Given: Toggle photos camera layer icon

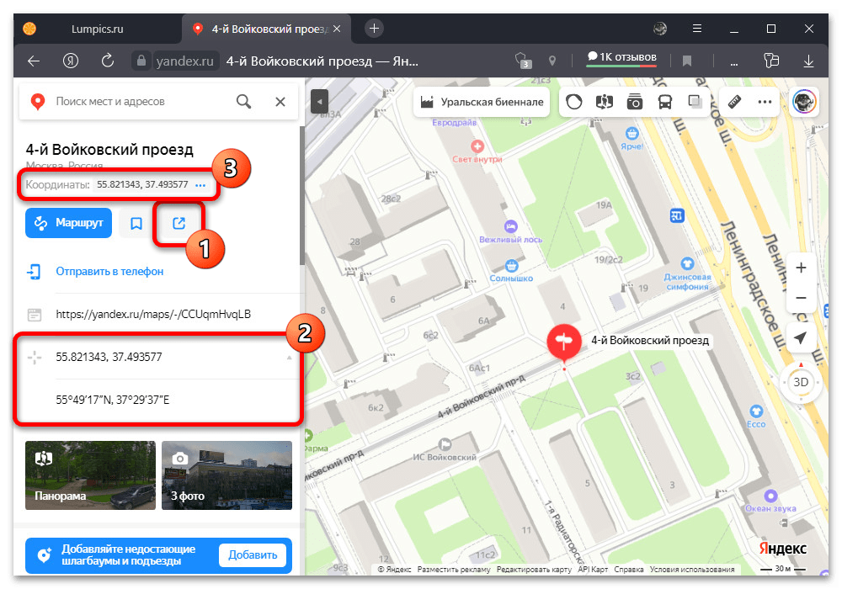Looking at the screenshot, I should click(x=635, y=102).
